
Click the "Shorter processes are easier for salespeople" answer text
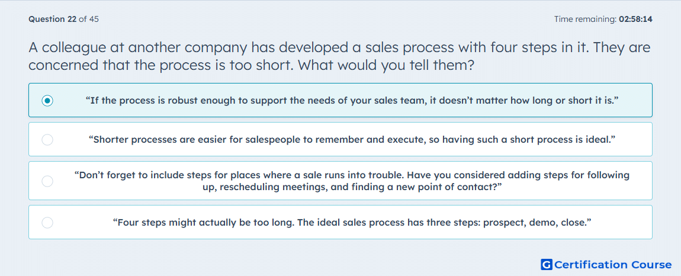tap(352, 140)
